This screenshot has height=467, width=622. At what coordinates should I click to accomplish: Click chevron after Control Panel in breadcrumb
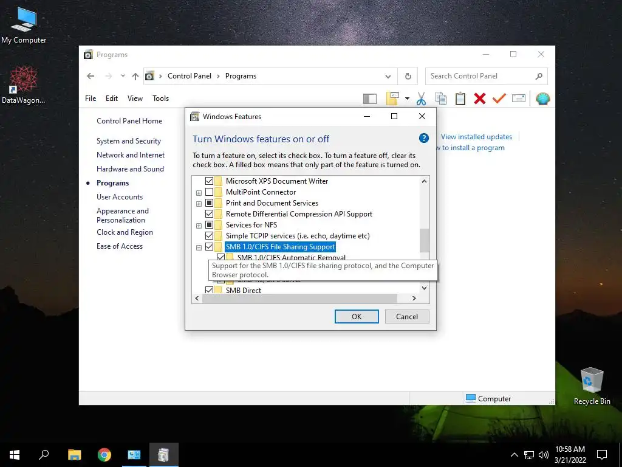pos(218,76)
